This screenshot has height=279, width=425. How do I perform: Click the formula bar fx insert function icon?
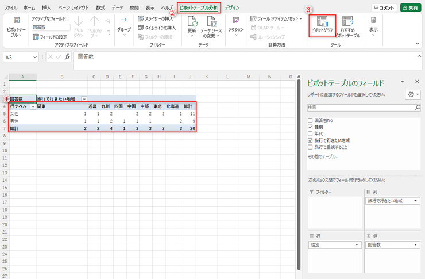(67, 57)
